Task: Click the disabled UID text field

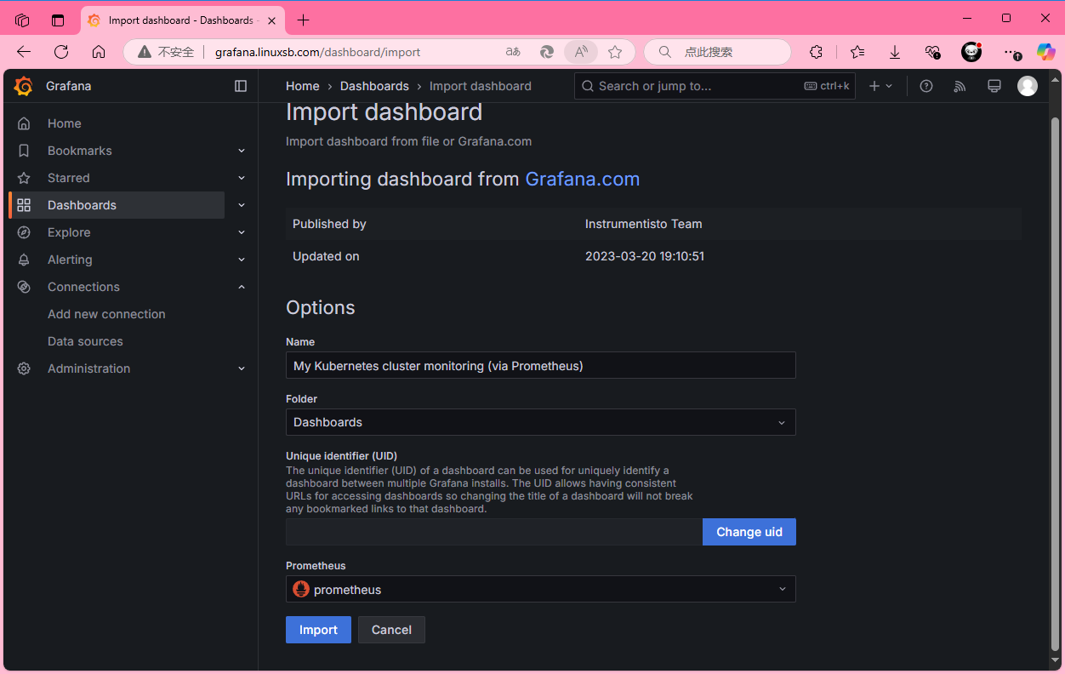Action: pyautogui.click(x=494, y=532)
